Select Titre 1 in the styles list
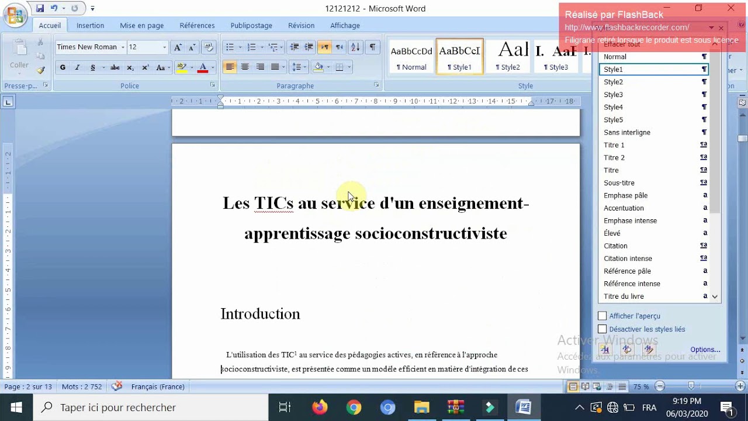This screenshot has width=748, height=421. pyautogui.click(x=654, y=145)
